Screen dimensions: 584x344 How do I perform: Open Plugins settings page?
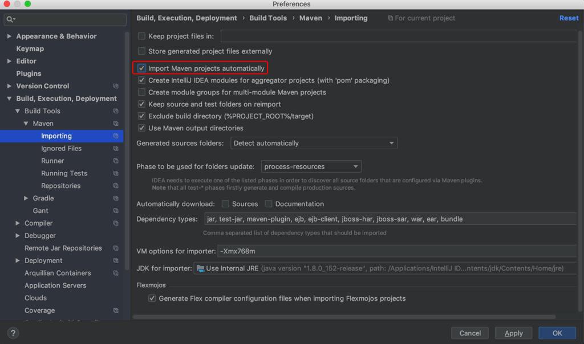(x=29, y=73)
